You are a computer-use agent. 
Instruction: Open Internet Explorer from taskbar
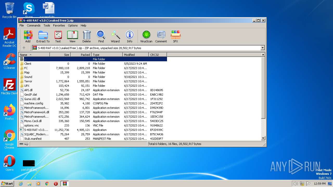21,184
